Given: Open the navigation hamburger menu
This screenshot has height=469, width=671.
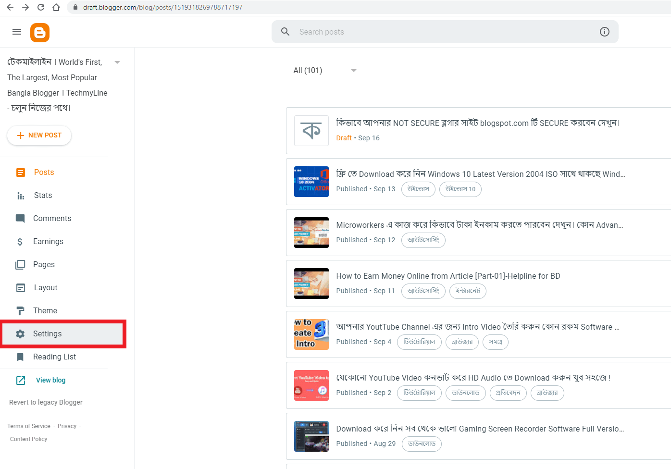Looking at the screenshot, I should click(16, 32).
